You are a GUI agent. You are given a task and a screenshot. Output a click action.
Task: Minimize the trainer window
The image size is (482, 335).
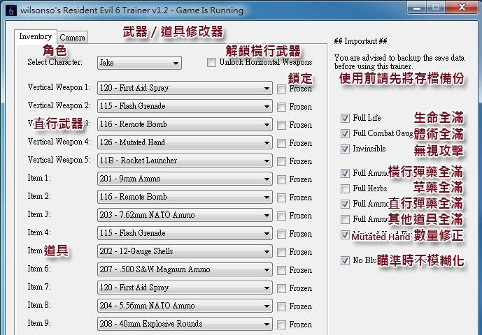pos(417,8)
